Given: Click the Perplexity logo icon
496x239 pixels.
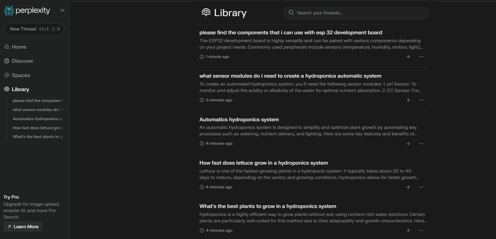Looking at the screenshot, I should click(x=9, y=11).
